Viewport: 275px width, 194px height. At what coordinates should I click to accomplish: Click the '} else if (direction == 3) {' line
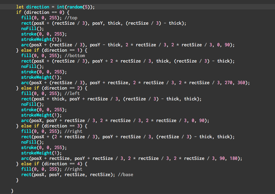click(52, 126)
